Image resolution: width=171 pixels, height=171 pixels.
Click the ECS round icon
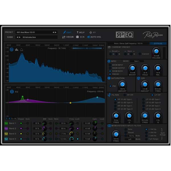(78, 37)
